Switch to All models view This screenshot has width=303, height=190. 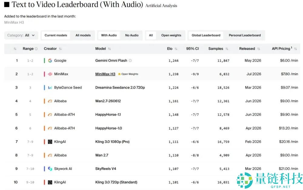click(x=83, y=35)
